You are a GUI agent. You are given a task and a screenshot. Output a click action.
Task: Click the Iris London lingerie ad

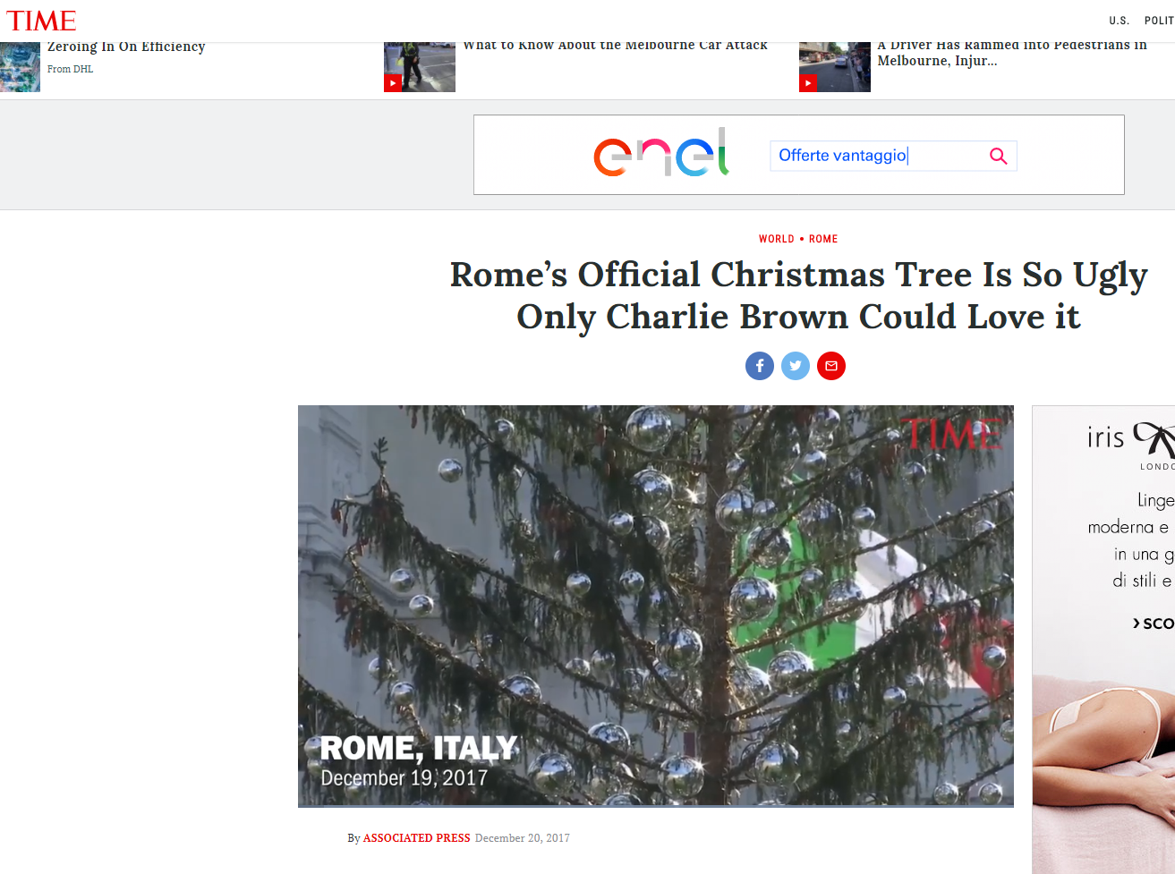pos(1103,640)
